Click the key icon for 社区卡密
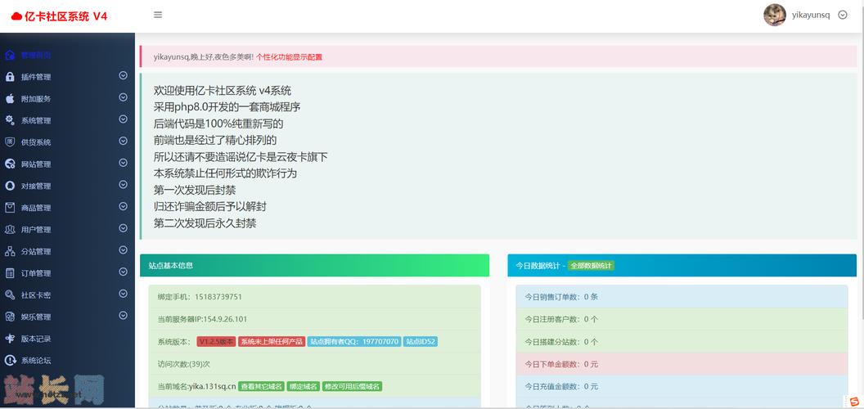The height and width of the screenshot is (409, 864). pos(9,295)
